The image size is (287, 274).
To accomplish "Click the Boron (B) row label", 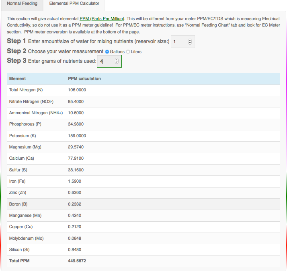I will (x=18, y=204).
